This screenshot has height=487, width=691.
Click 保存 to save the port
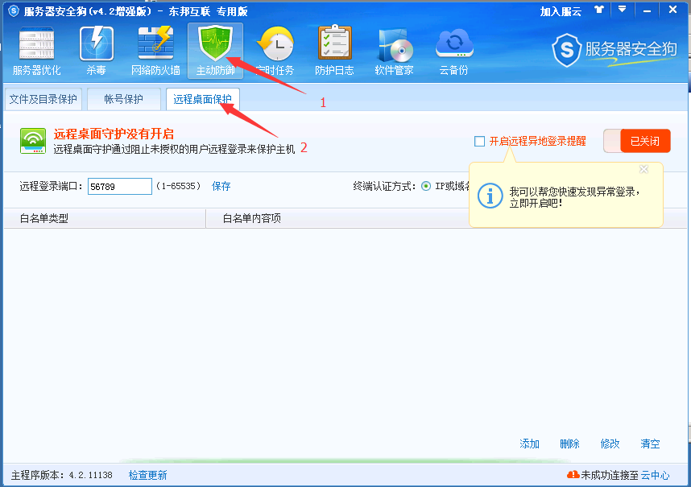coord(221,186)
